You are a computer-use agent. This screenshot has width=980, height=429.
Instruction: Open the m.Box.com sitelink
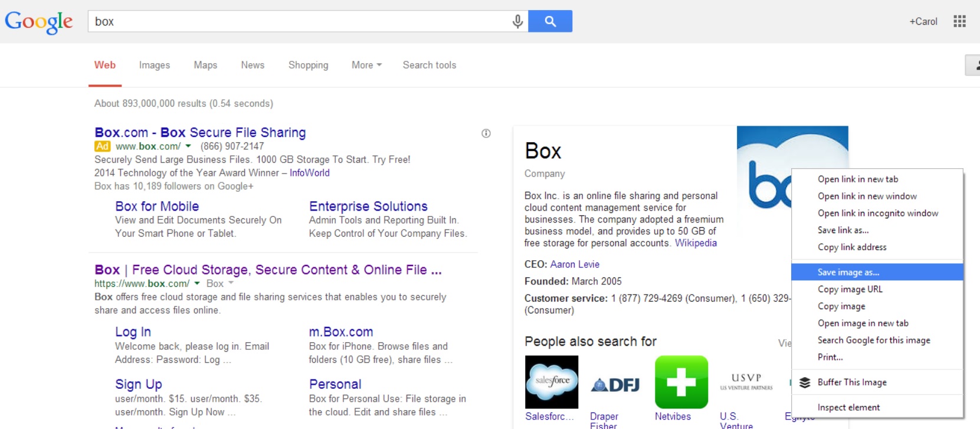pyautogui.click(x=341, y=332)
